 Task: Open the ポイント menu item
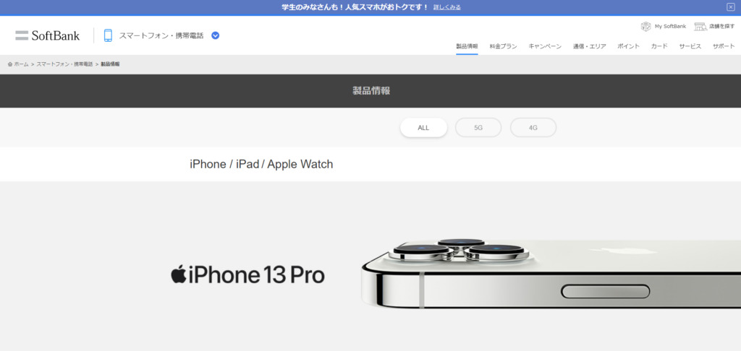629,46
